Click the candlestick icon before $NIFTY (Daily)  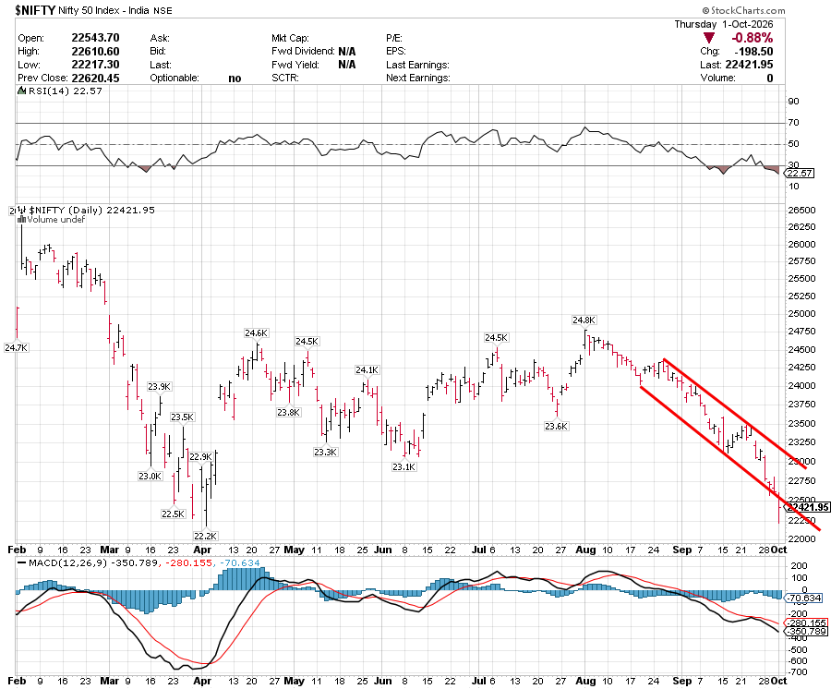(x=20, y=210)
